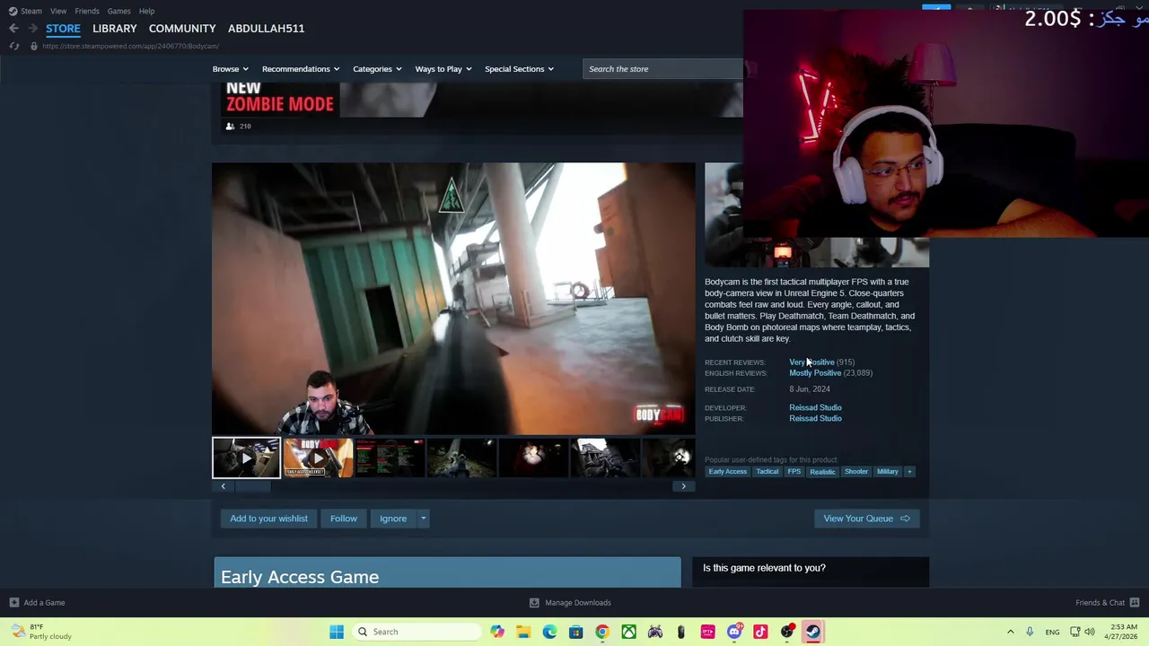Viewport: 1149px width, 646px height.
Task: Click the Follow button
Action: (343, 519)
